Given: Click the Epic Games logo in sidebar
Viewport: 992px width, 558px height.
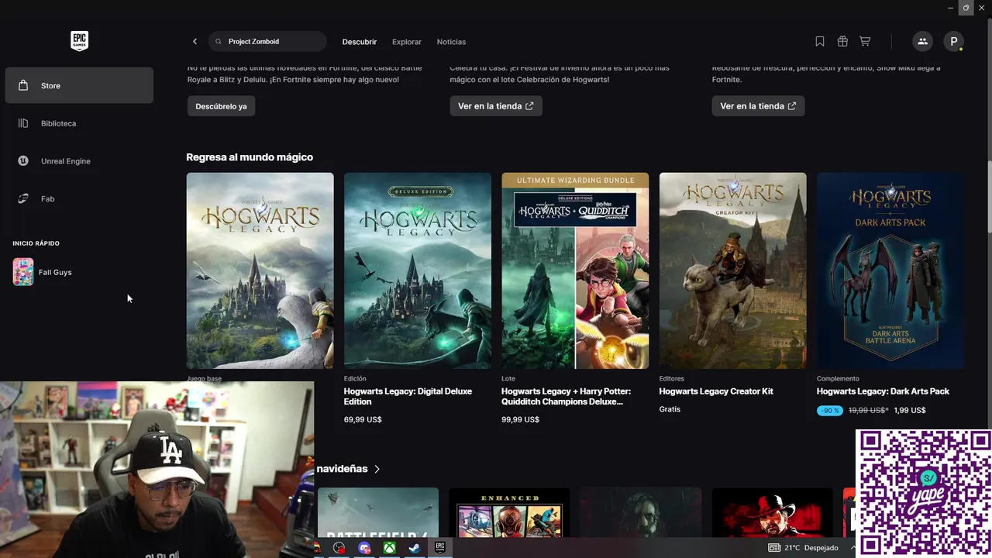Looking at the screenshot, I should click(x=79, y=41).
